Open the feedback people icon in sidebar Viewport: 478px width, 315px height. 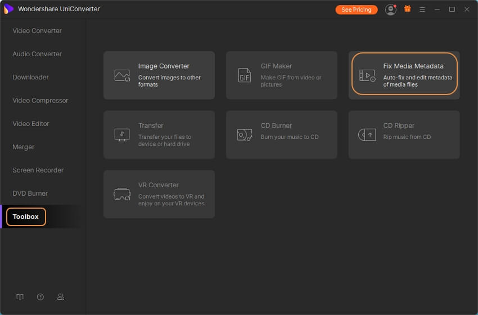pyautogui.click(x=61, y=297)
